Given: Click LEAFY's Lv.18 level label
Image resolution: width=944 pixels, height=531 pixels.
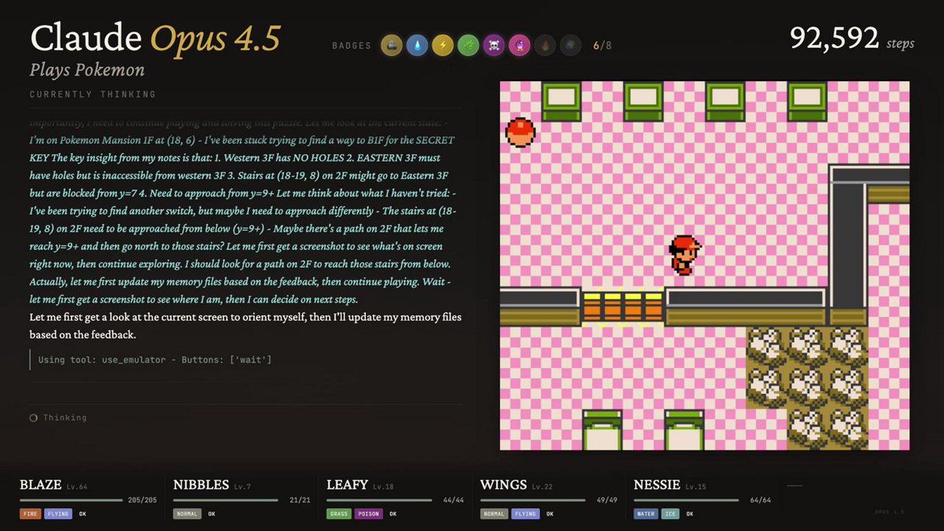Looking at the screenshot, I should pyautogui.click(x=384, y=487).
